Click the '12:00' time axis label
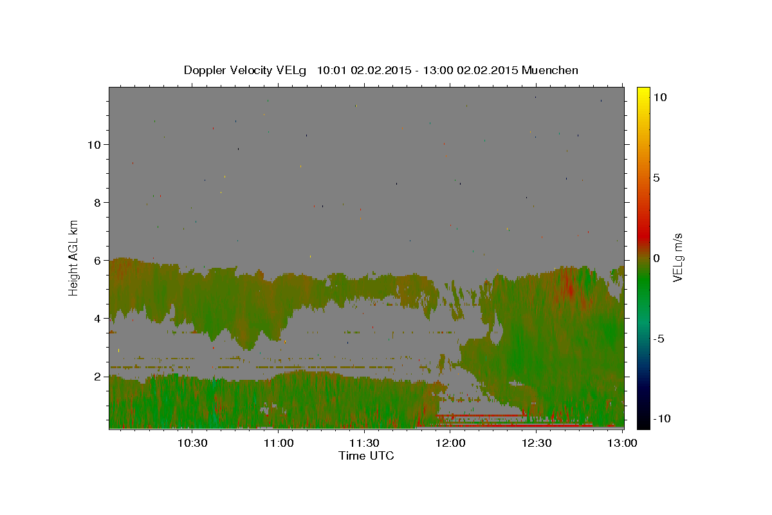Image resolution: width=772 pixels, height=515 pixels. pos(450,444)
